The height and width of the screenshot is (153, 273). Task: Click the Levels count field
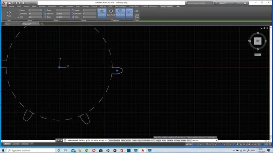tap(90, 10)
